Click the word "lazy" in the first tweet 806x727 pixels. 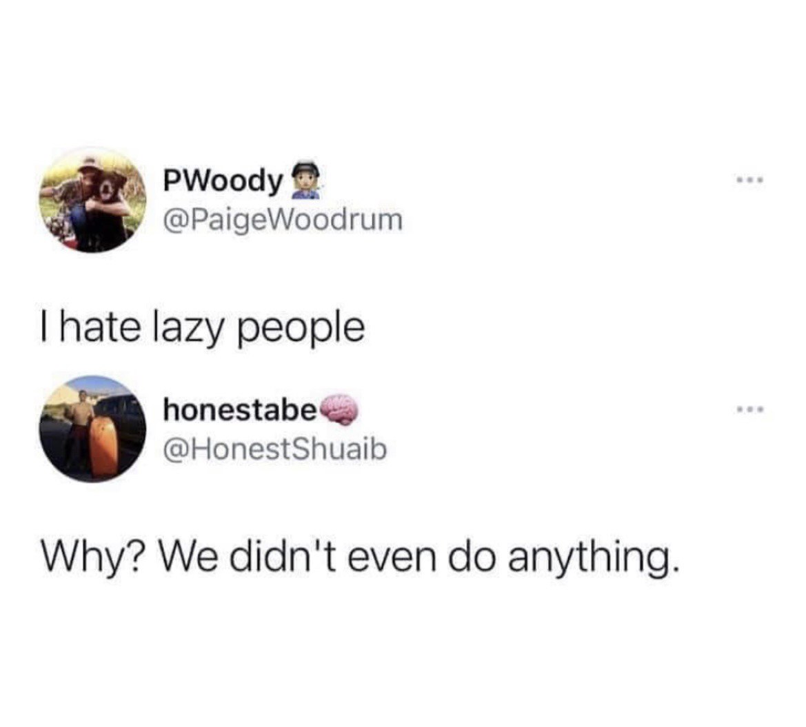click(x=189, y=329)
